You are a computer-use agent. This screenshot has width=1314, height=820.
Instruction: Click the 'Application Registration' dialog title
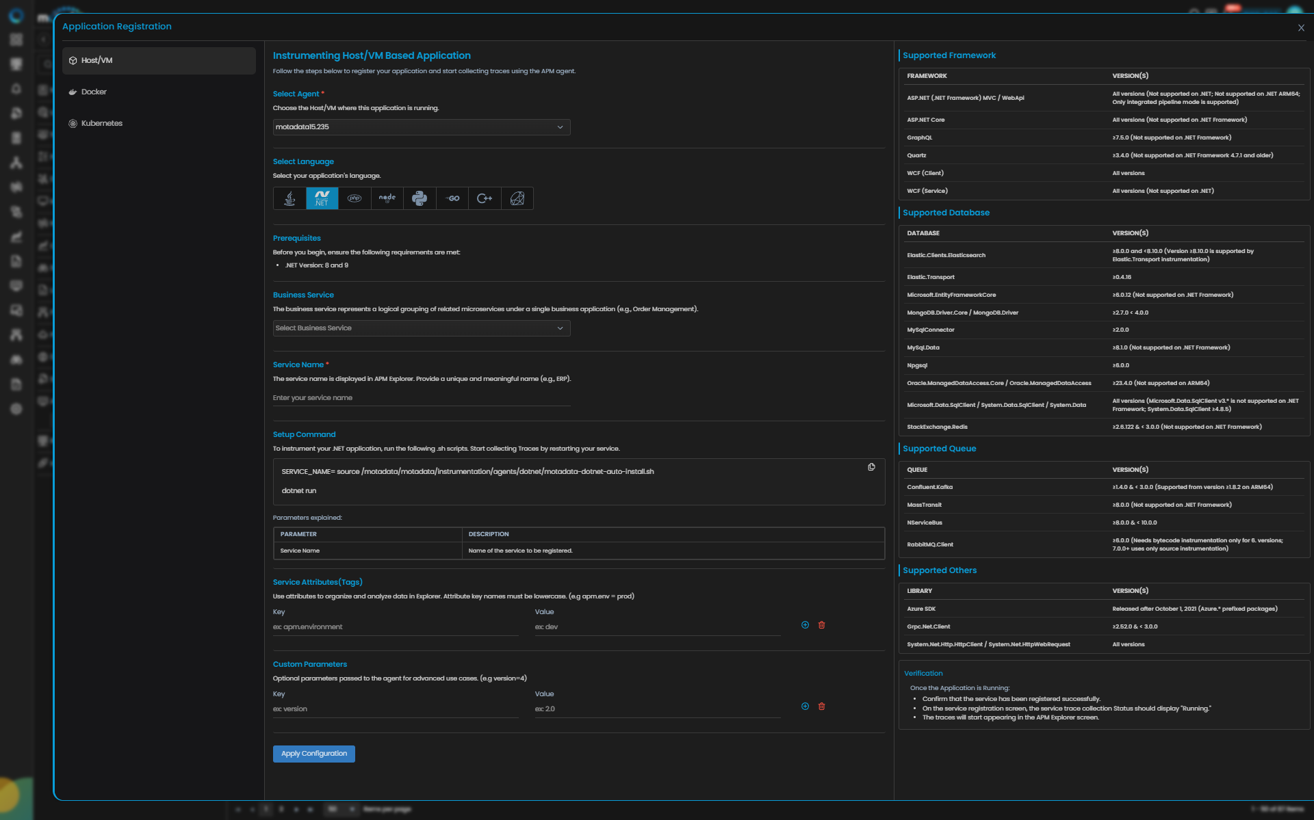click(117, 27)
